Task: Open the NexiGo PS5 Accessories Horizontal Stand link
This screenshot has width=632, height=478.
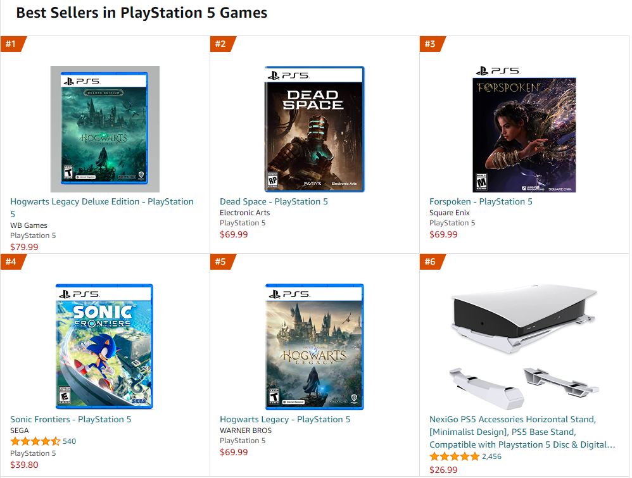Action: click(522, 432)
